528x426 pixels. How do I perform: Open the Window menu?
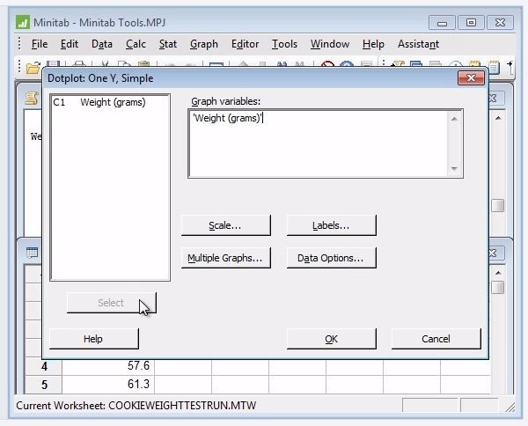(x=330, y=44)
